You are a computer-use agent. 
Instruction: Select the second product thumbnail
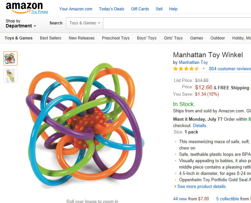coord(10,76)
